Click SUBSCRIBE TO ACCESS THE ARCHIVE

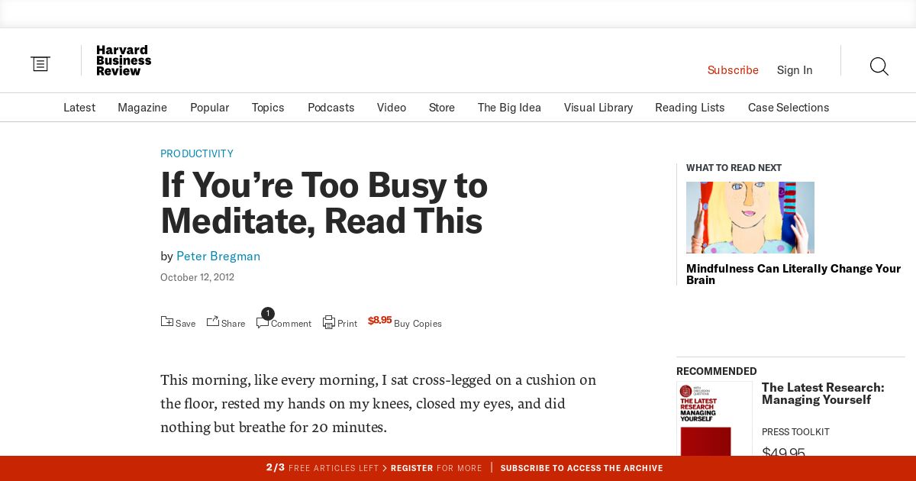click(582, 468)
